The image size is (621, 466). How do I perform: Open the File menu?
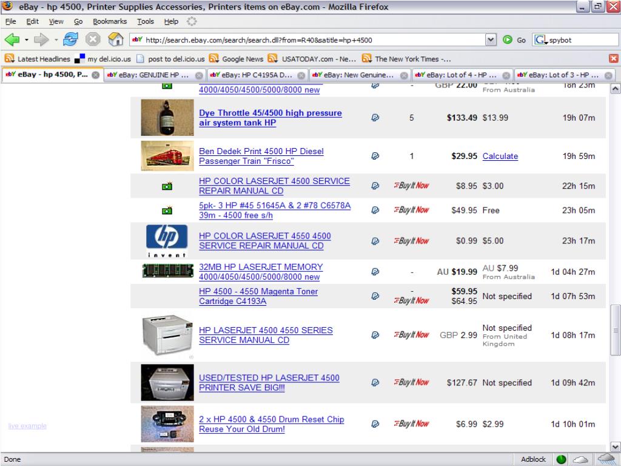coord(11,21)
